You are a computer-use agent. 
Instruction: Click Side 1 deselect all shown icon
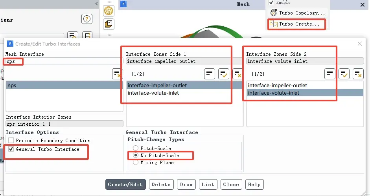[x=237, y=74]
